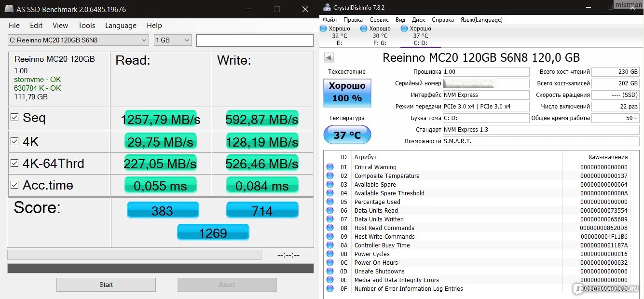The image size is (644, 299).
Task: Switch to the E: disk tab at 32 °C
Action: [339, 36]
